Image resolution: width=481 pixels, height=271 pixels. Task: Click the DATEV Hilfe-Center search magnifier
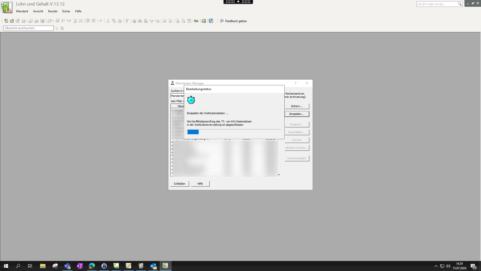[x=460, y=4]
